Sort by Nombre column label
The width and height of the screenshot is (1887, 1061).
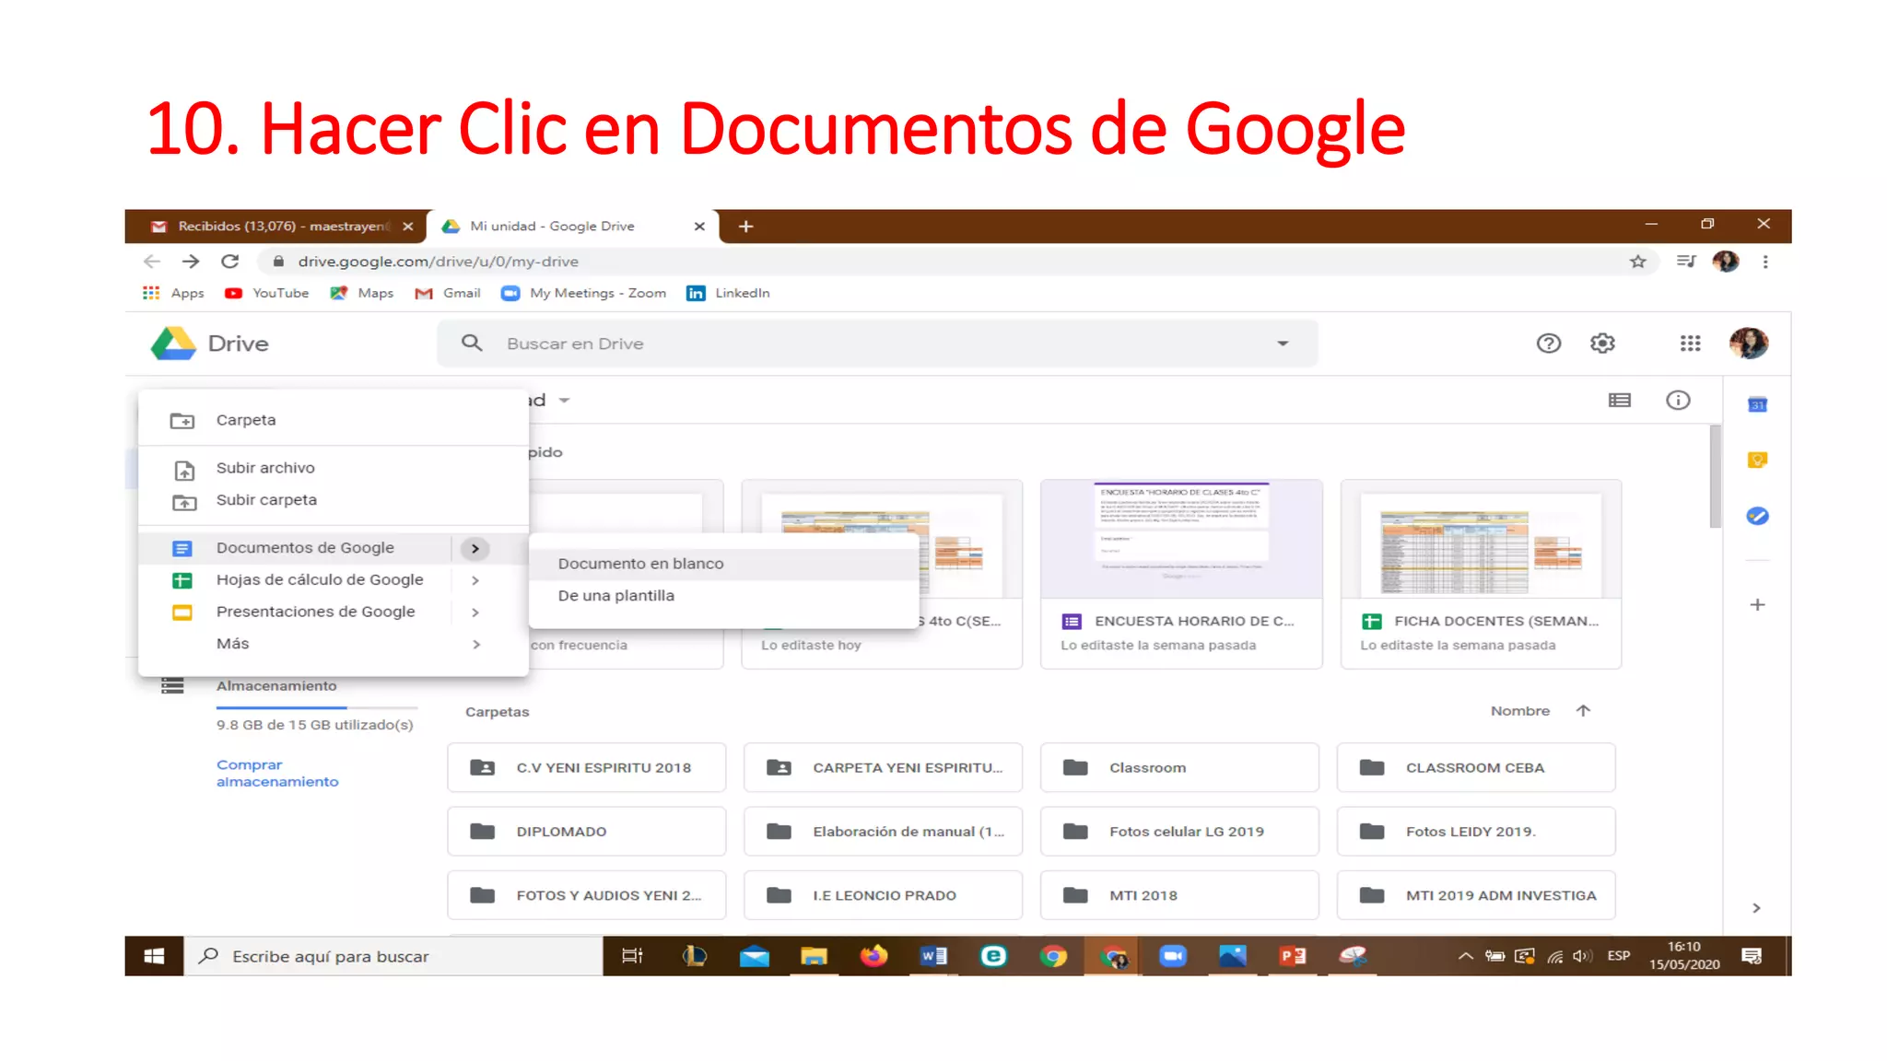coord(1519,711)
